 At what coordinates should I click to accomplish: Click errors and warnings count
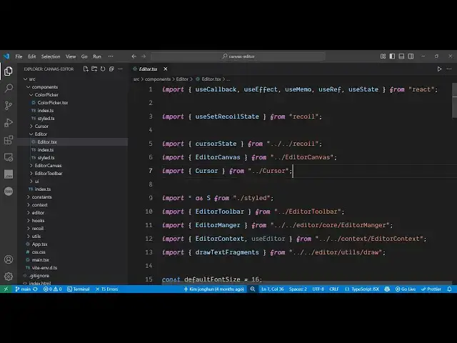tap(52, 289)
